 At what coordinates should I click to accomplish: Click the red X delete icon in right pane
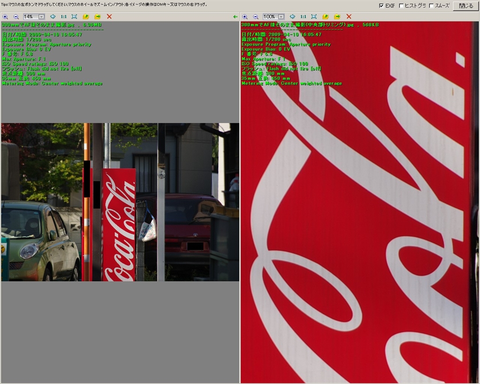[349, 17]
